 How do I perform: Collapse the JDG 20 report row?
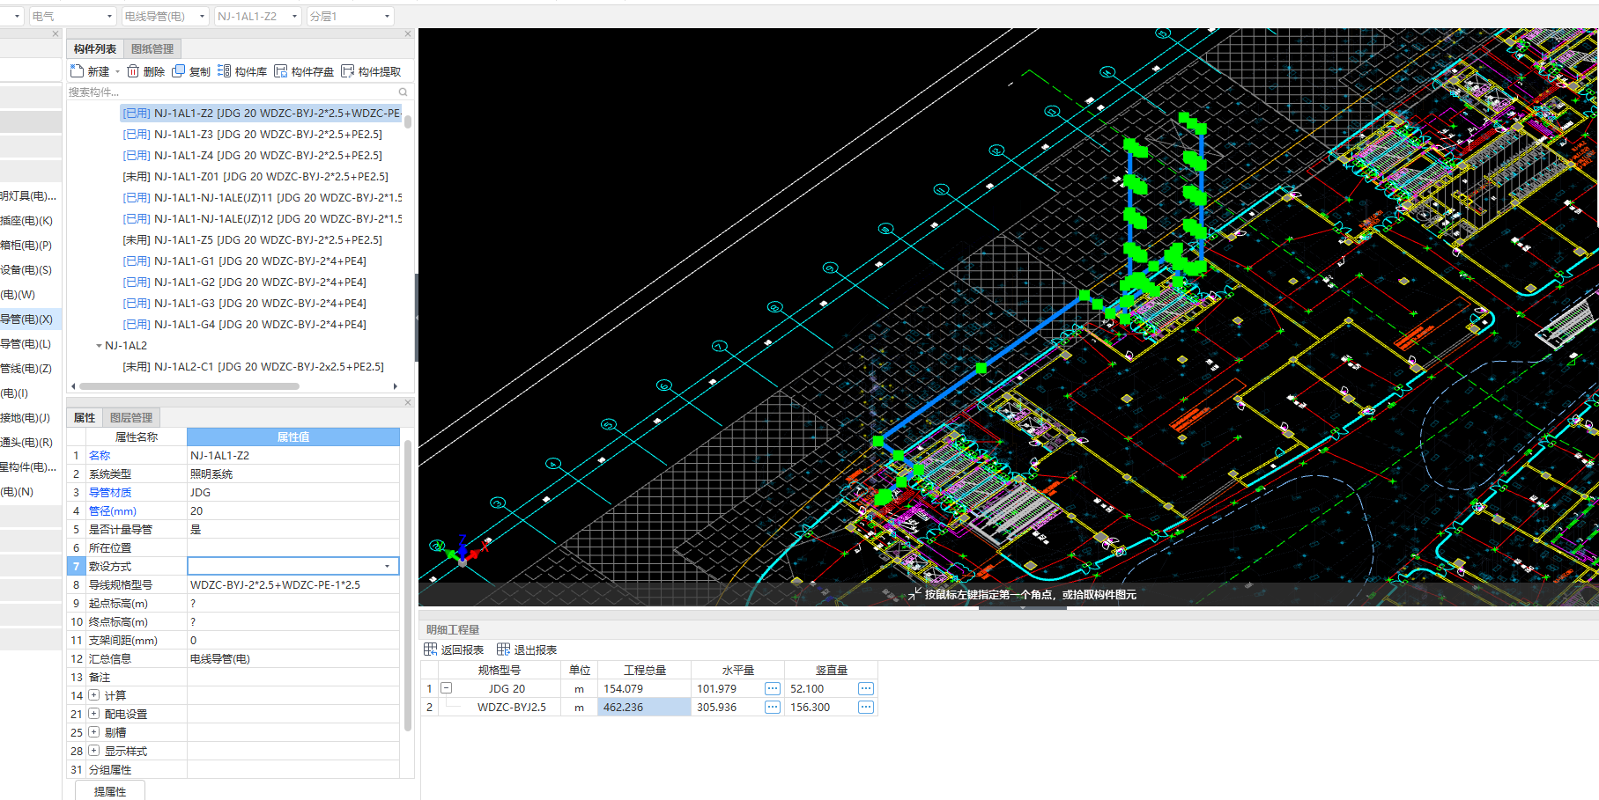[447, 688]
